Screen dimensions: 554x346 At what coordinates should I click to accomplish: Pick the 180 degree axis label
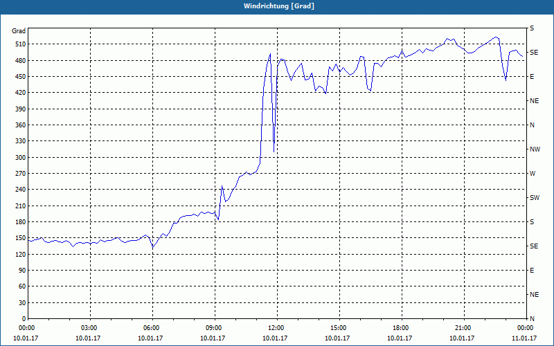(x=20, y=222)
